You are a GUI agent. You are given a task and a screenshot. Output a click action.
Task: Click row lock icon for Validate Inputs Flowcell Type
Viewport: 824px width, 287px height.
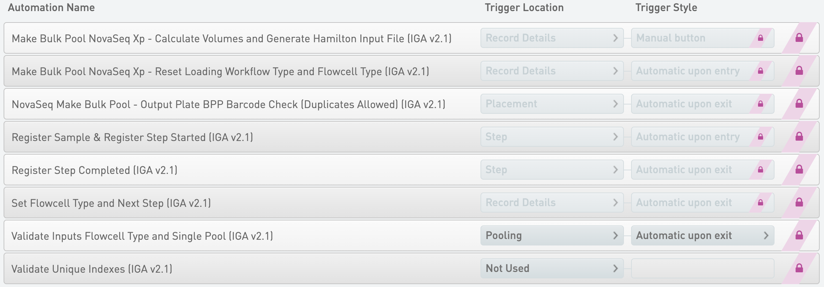tap(799, 235)
